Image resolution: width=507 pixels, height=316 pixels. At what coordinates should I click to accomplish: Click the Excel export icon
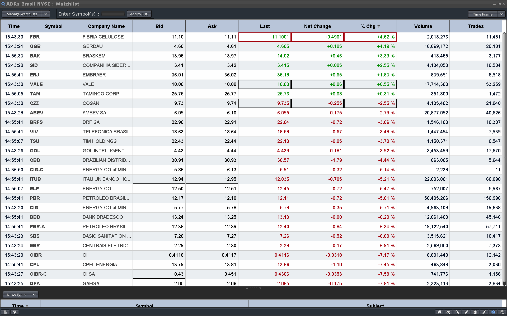[x=475, y=312]
